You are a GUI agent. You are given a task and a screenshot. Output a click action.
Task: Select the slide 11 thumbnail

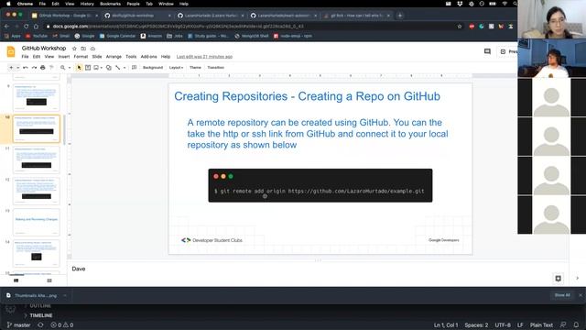point(37,160)
